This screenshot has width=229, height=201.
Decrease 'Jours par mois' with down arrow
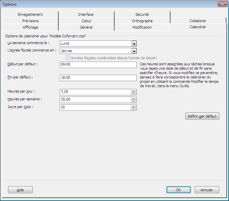coord(134,109)
